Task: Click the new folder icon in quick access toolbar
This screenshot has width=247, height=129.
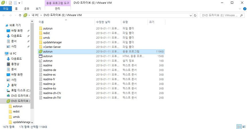Action: 15,3
